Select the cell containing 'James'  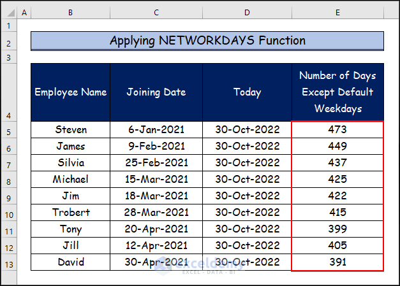tap(71, 146)
